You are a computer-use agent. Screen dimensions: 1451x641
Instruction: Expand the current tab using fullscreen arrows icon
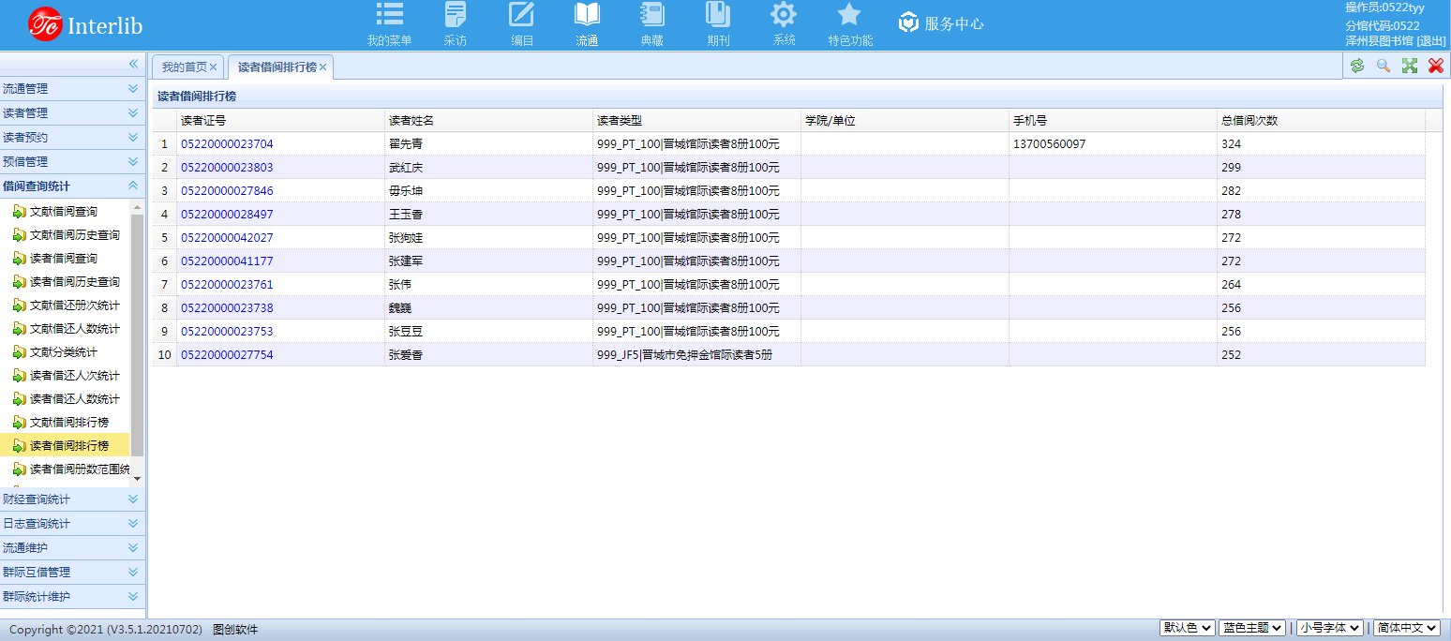pyautogui.click(x=1410, y=66)
